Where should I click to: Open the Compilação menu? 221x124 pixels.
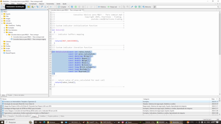(x=33, y=4)
